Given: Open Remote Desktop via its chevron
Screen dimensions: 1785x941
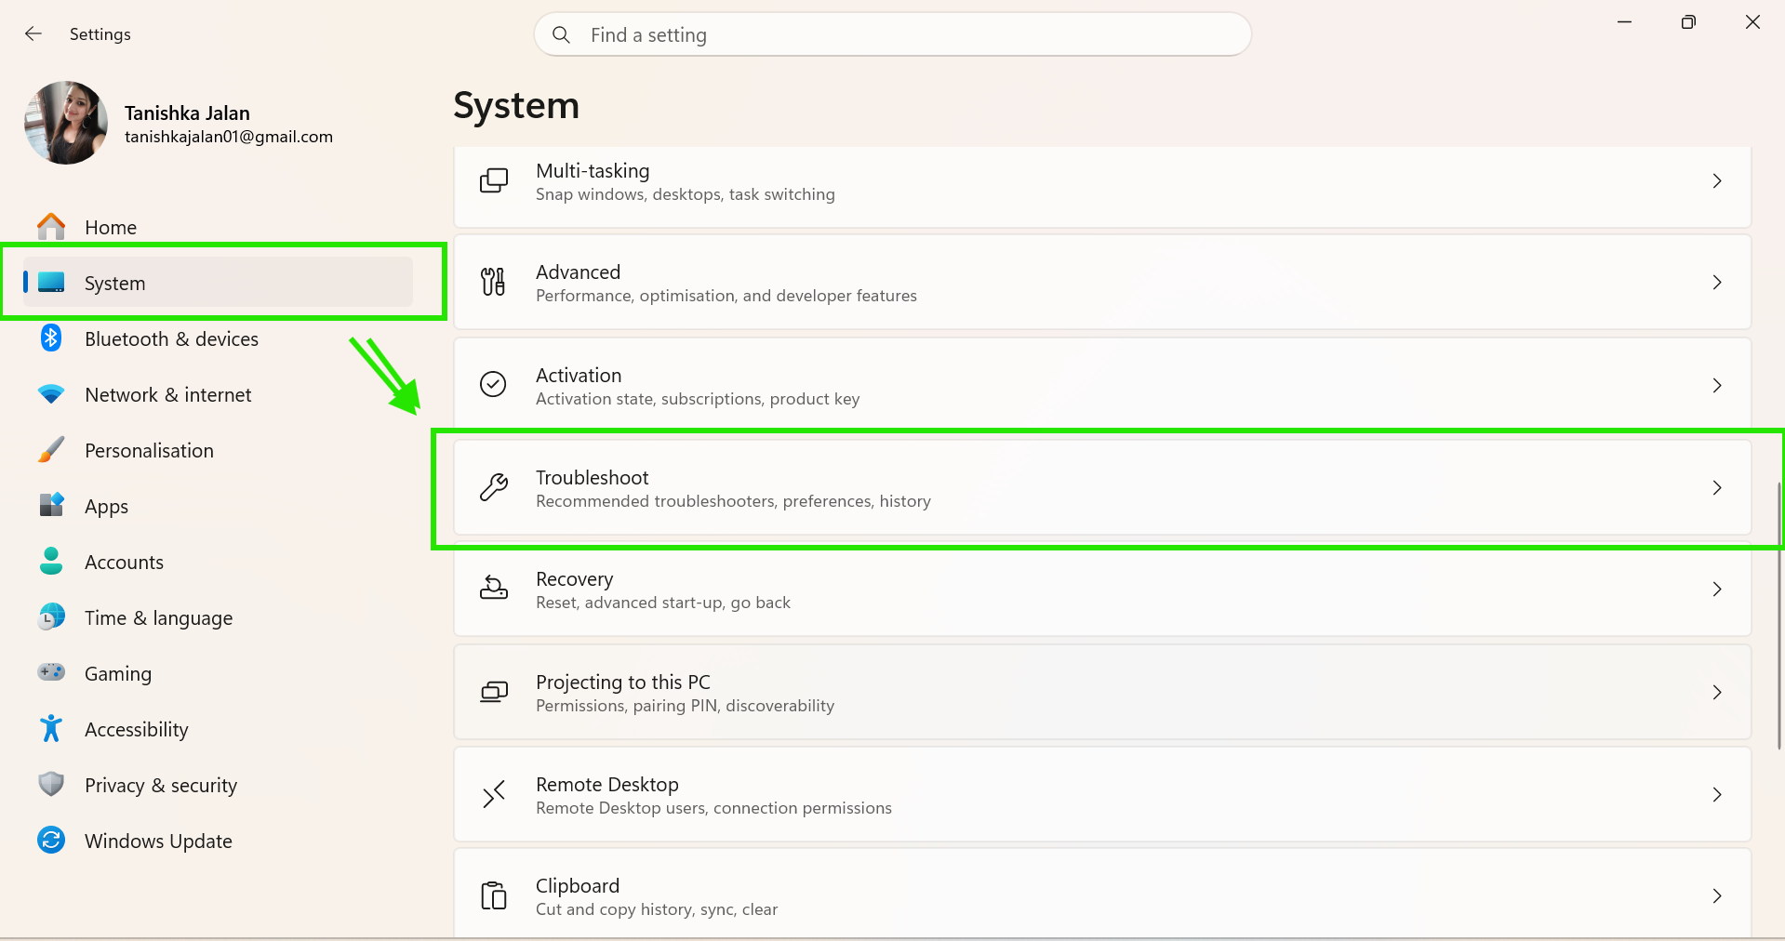Looking at the screenshot, I should coord(1717,795).
